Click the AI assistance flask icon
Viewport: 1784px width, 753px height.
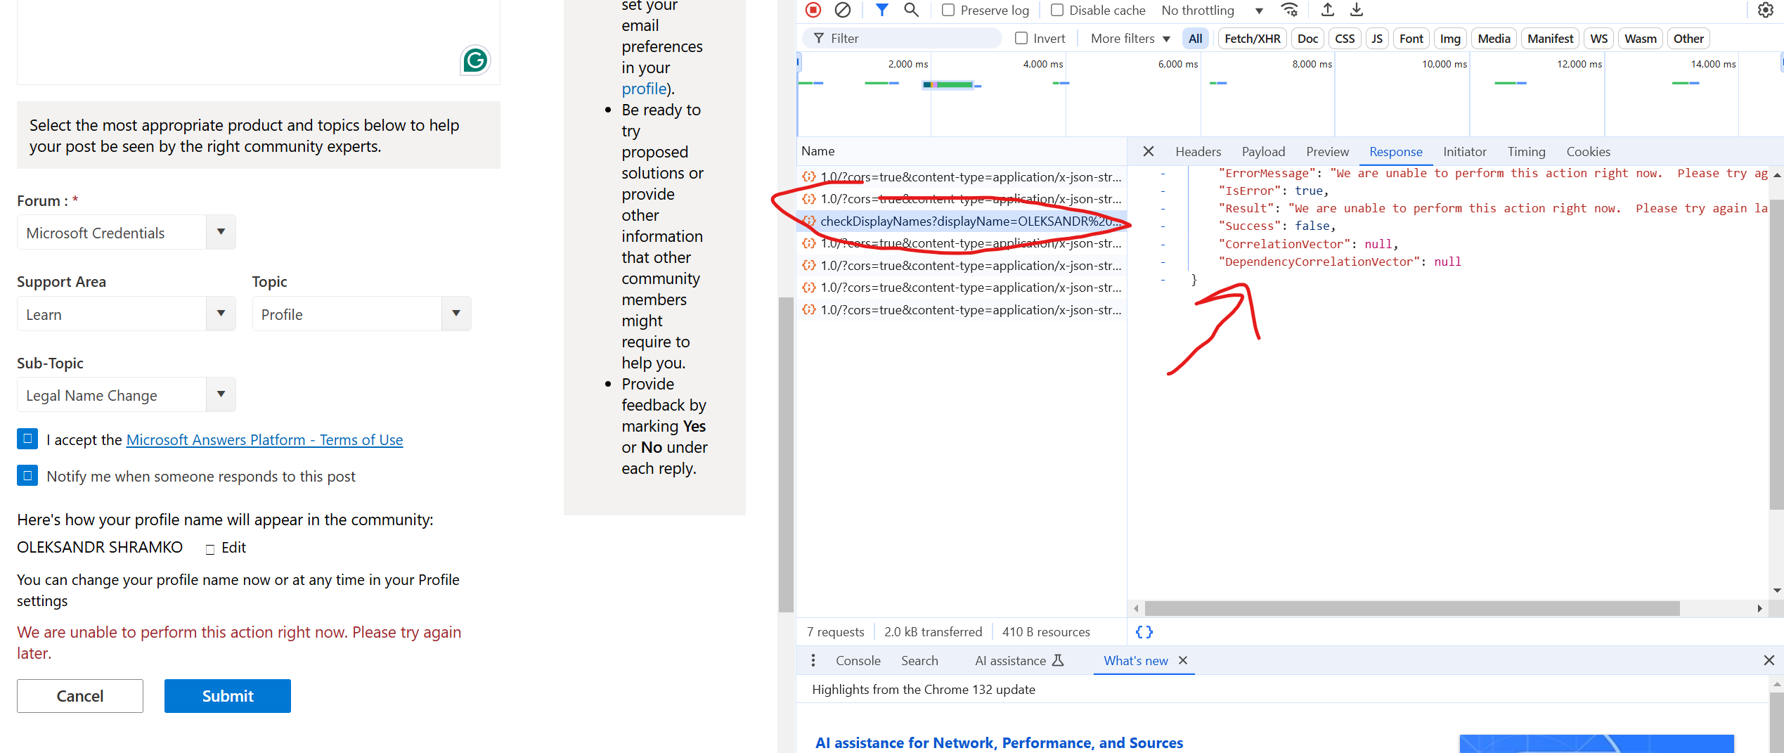[1058, 660]
